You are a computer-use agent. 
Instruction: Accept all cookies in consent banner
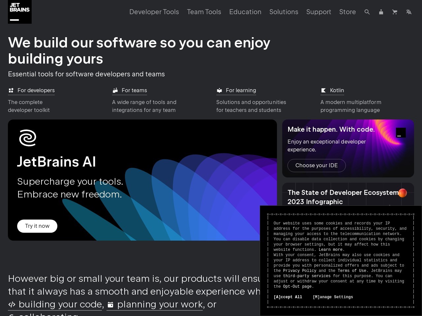pos(288,297)
